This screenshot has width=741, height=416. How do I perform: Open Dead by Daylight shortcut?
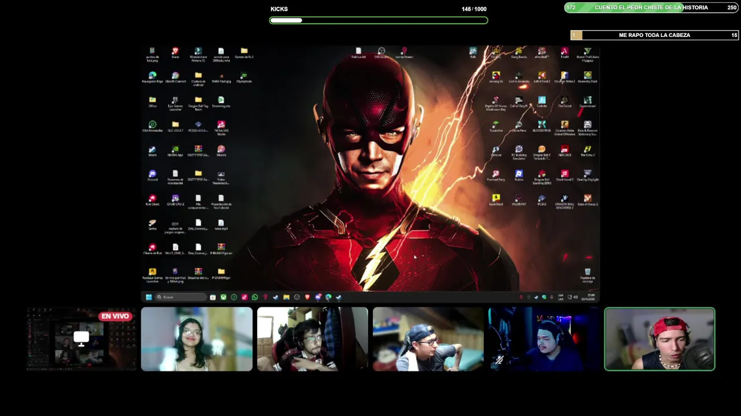pyautogui.click(x=588, y=175)
